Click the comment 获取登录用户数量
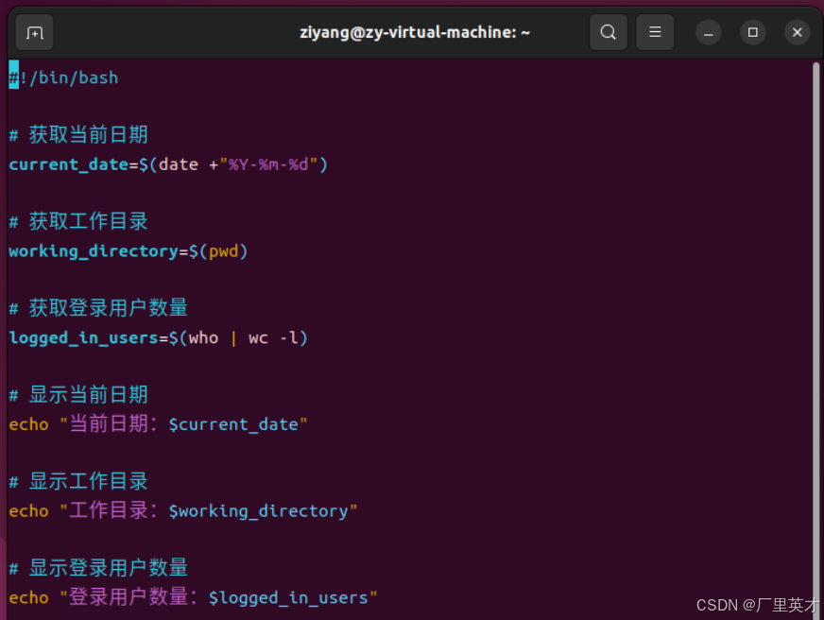 [97, 307]
